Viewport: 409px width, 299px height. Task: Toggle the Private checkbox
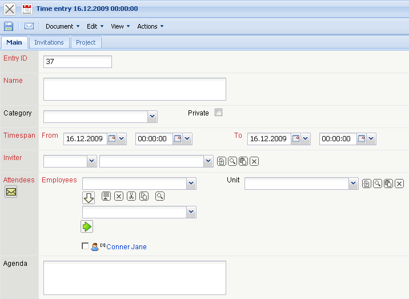click(x=218, y=113)
